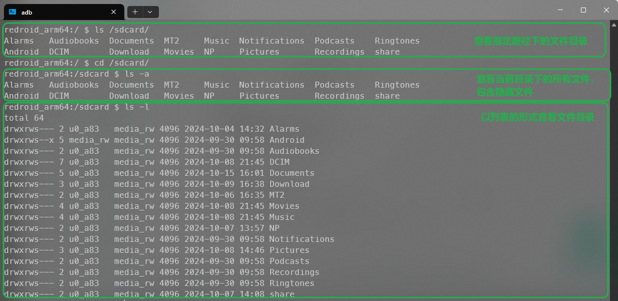The image size is (618, 301).
Task: Click the date 2024-10-09
Action: tap(210, 184)
